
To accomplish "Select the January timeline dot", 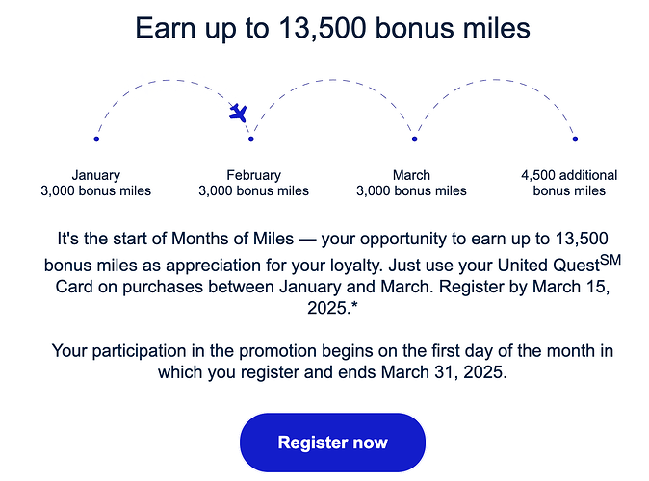I will (x=96, y=139).
